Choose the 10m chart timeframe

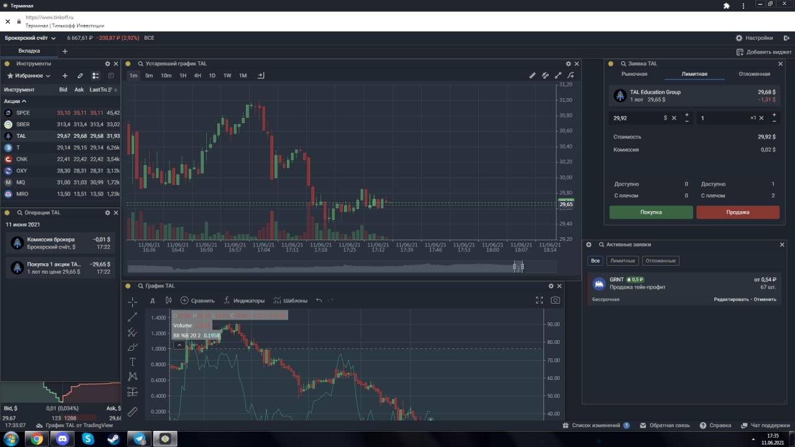166,76
